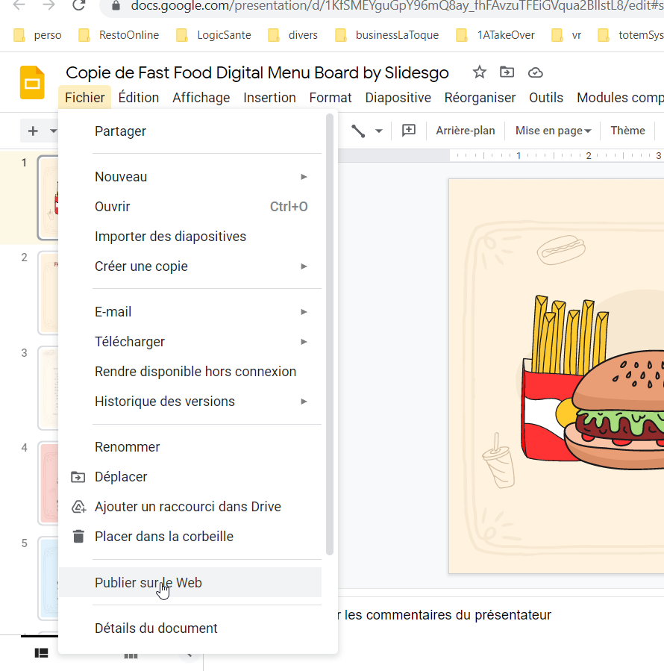Open the RestoOnline bookmark folder
Image resolution: width=664 pixels, height=671 pixels.
(119, 35)
